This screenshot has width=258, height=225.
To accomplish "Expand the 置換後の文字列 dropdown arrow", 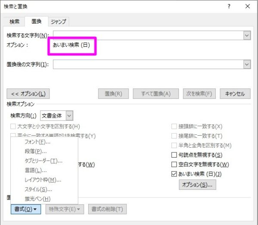I will (x=247, y=64).
